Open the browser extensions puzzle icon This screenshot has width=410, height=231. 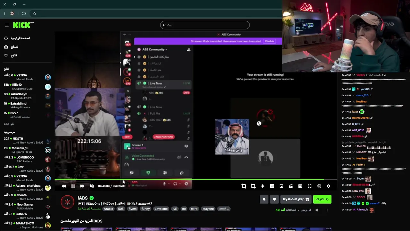24,13
